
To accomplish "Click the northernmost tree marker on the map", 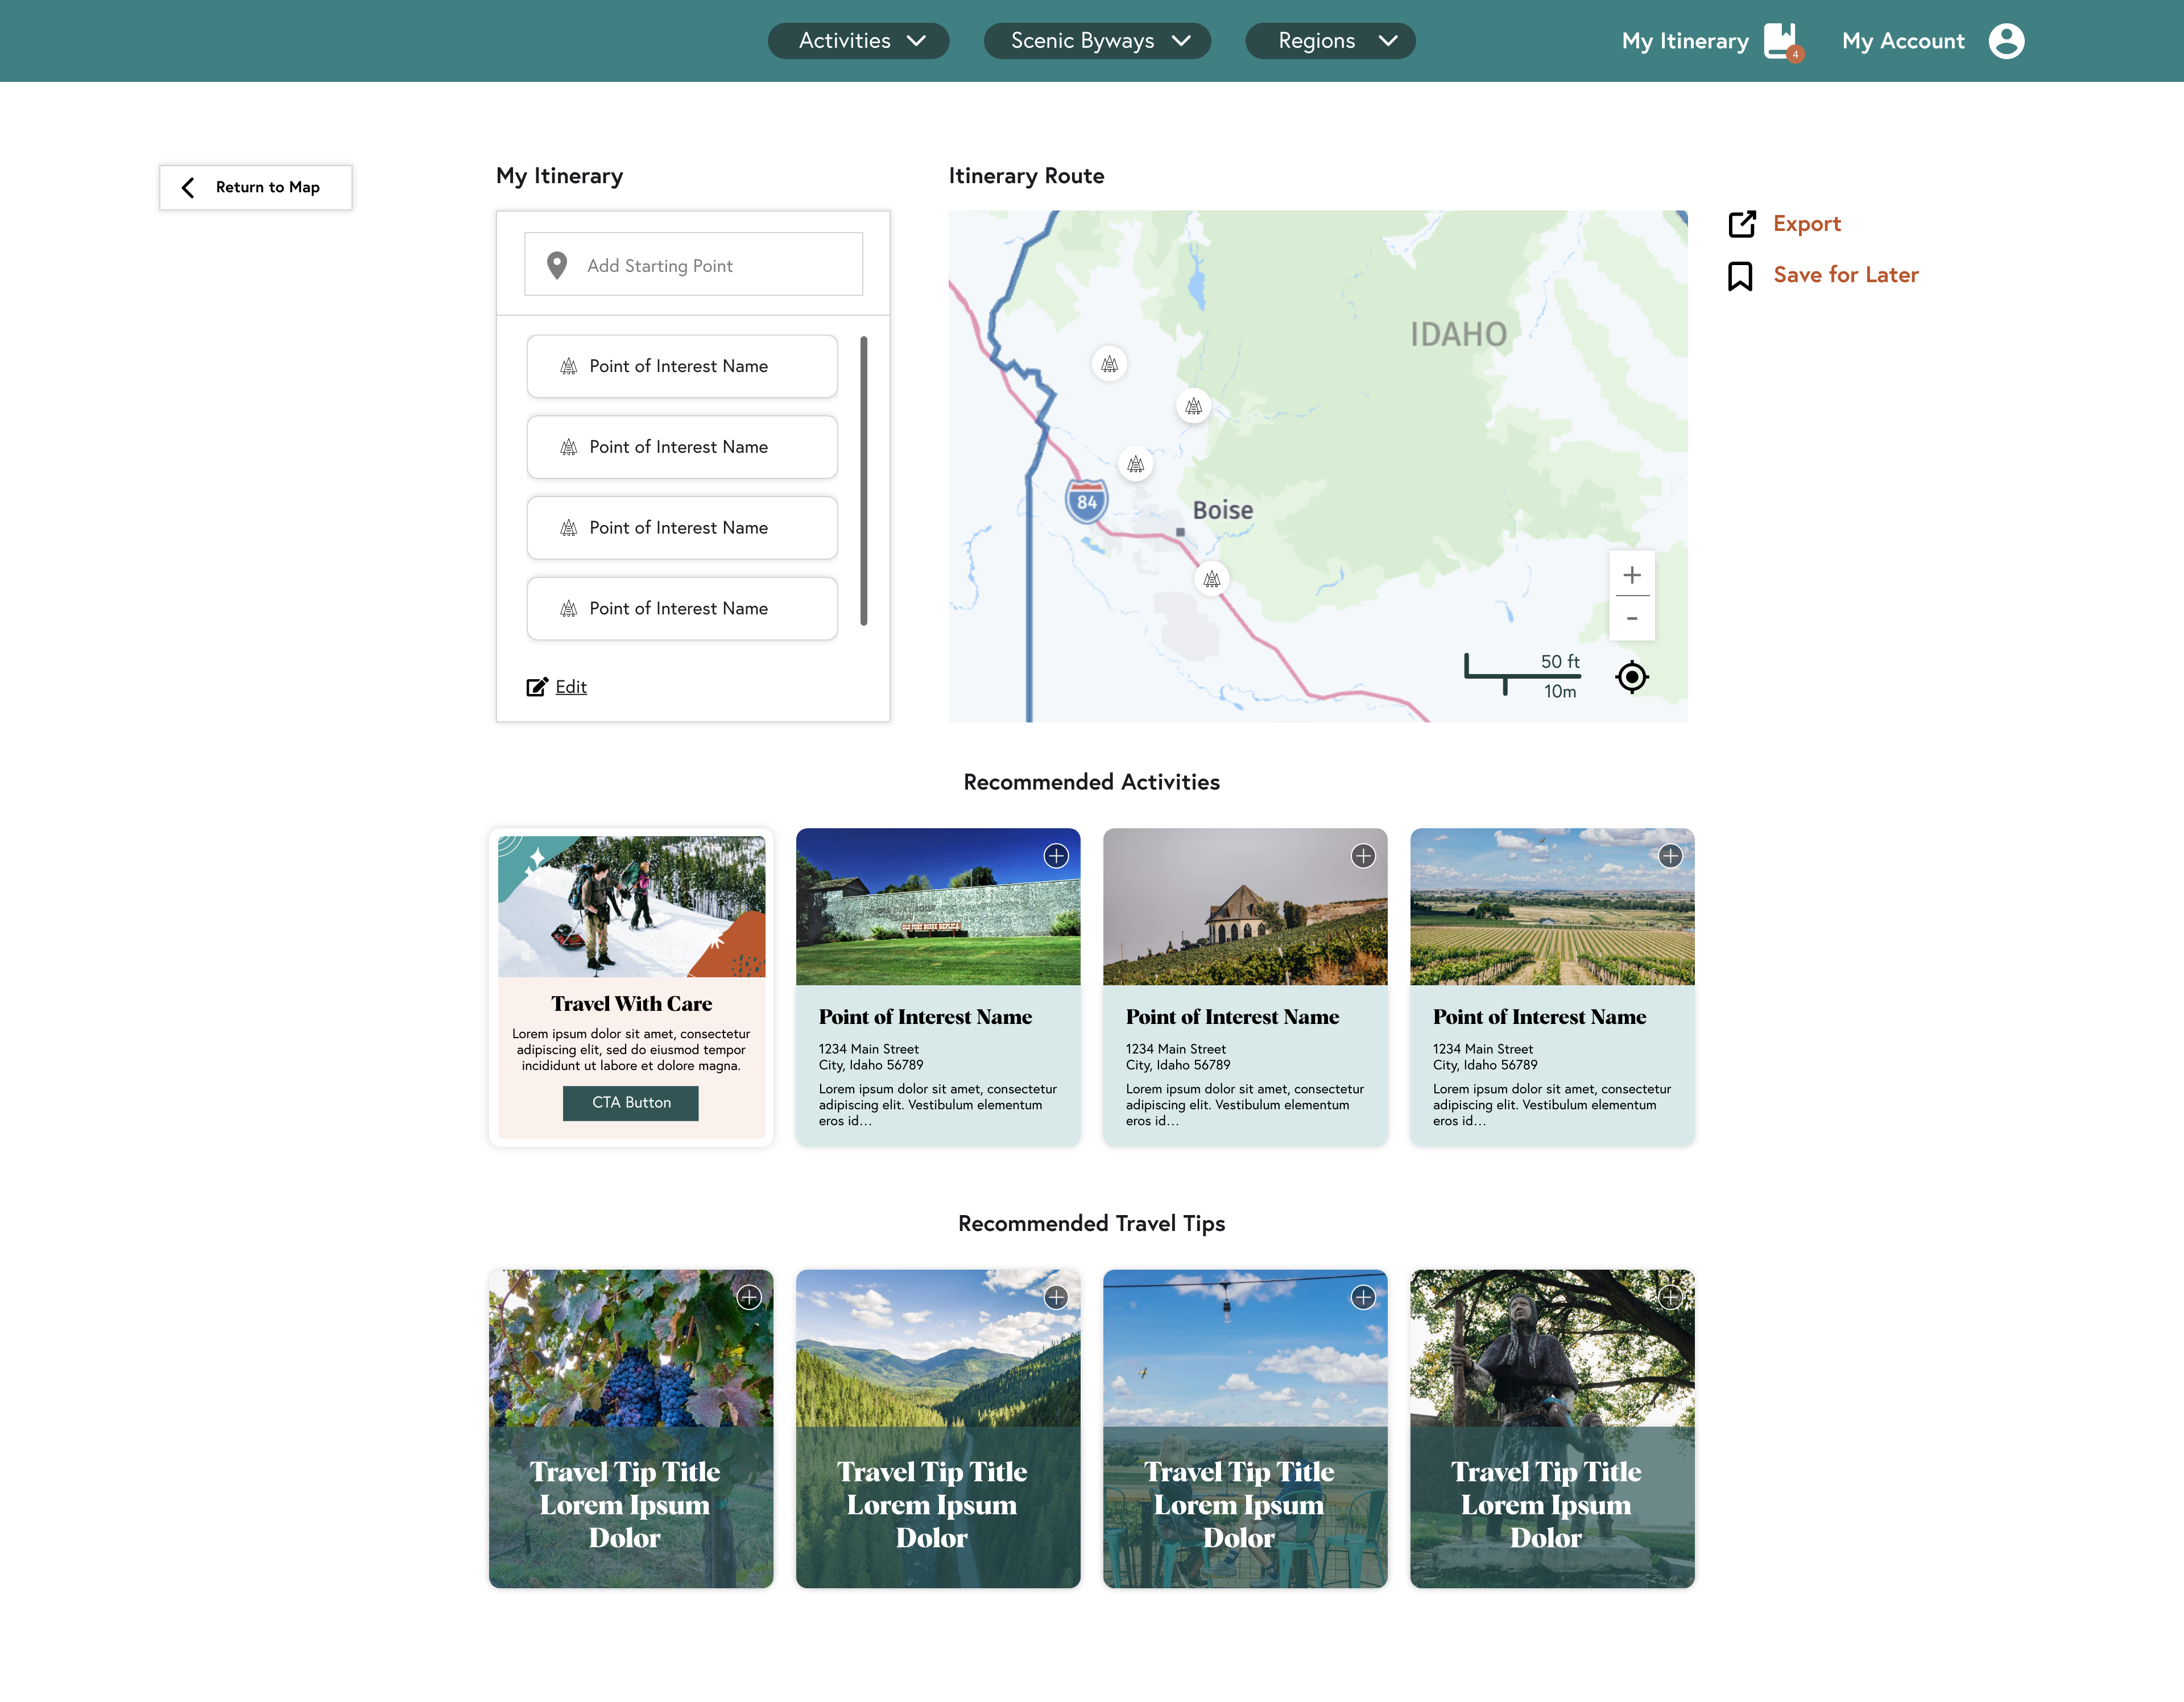I will [1109, 364].
